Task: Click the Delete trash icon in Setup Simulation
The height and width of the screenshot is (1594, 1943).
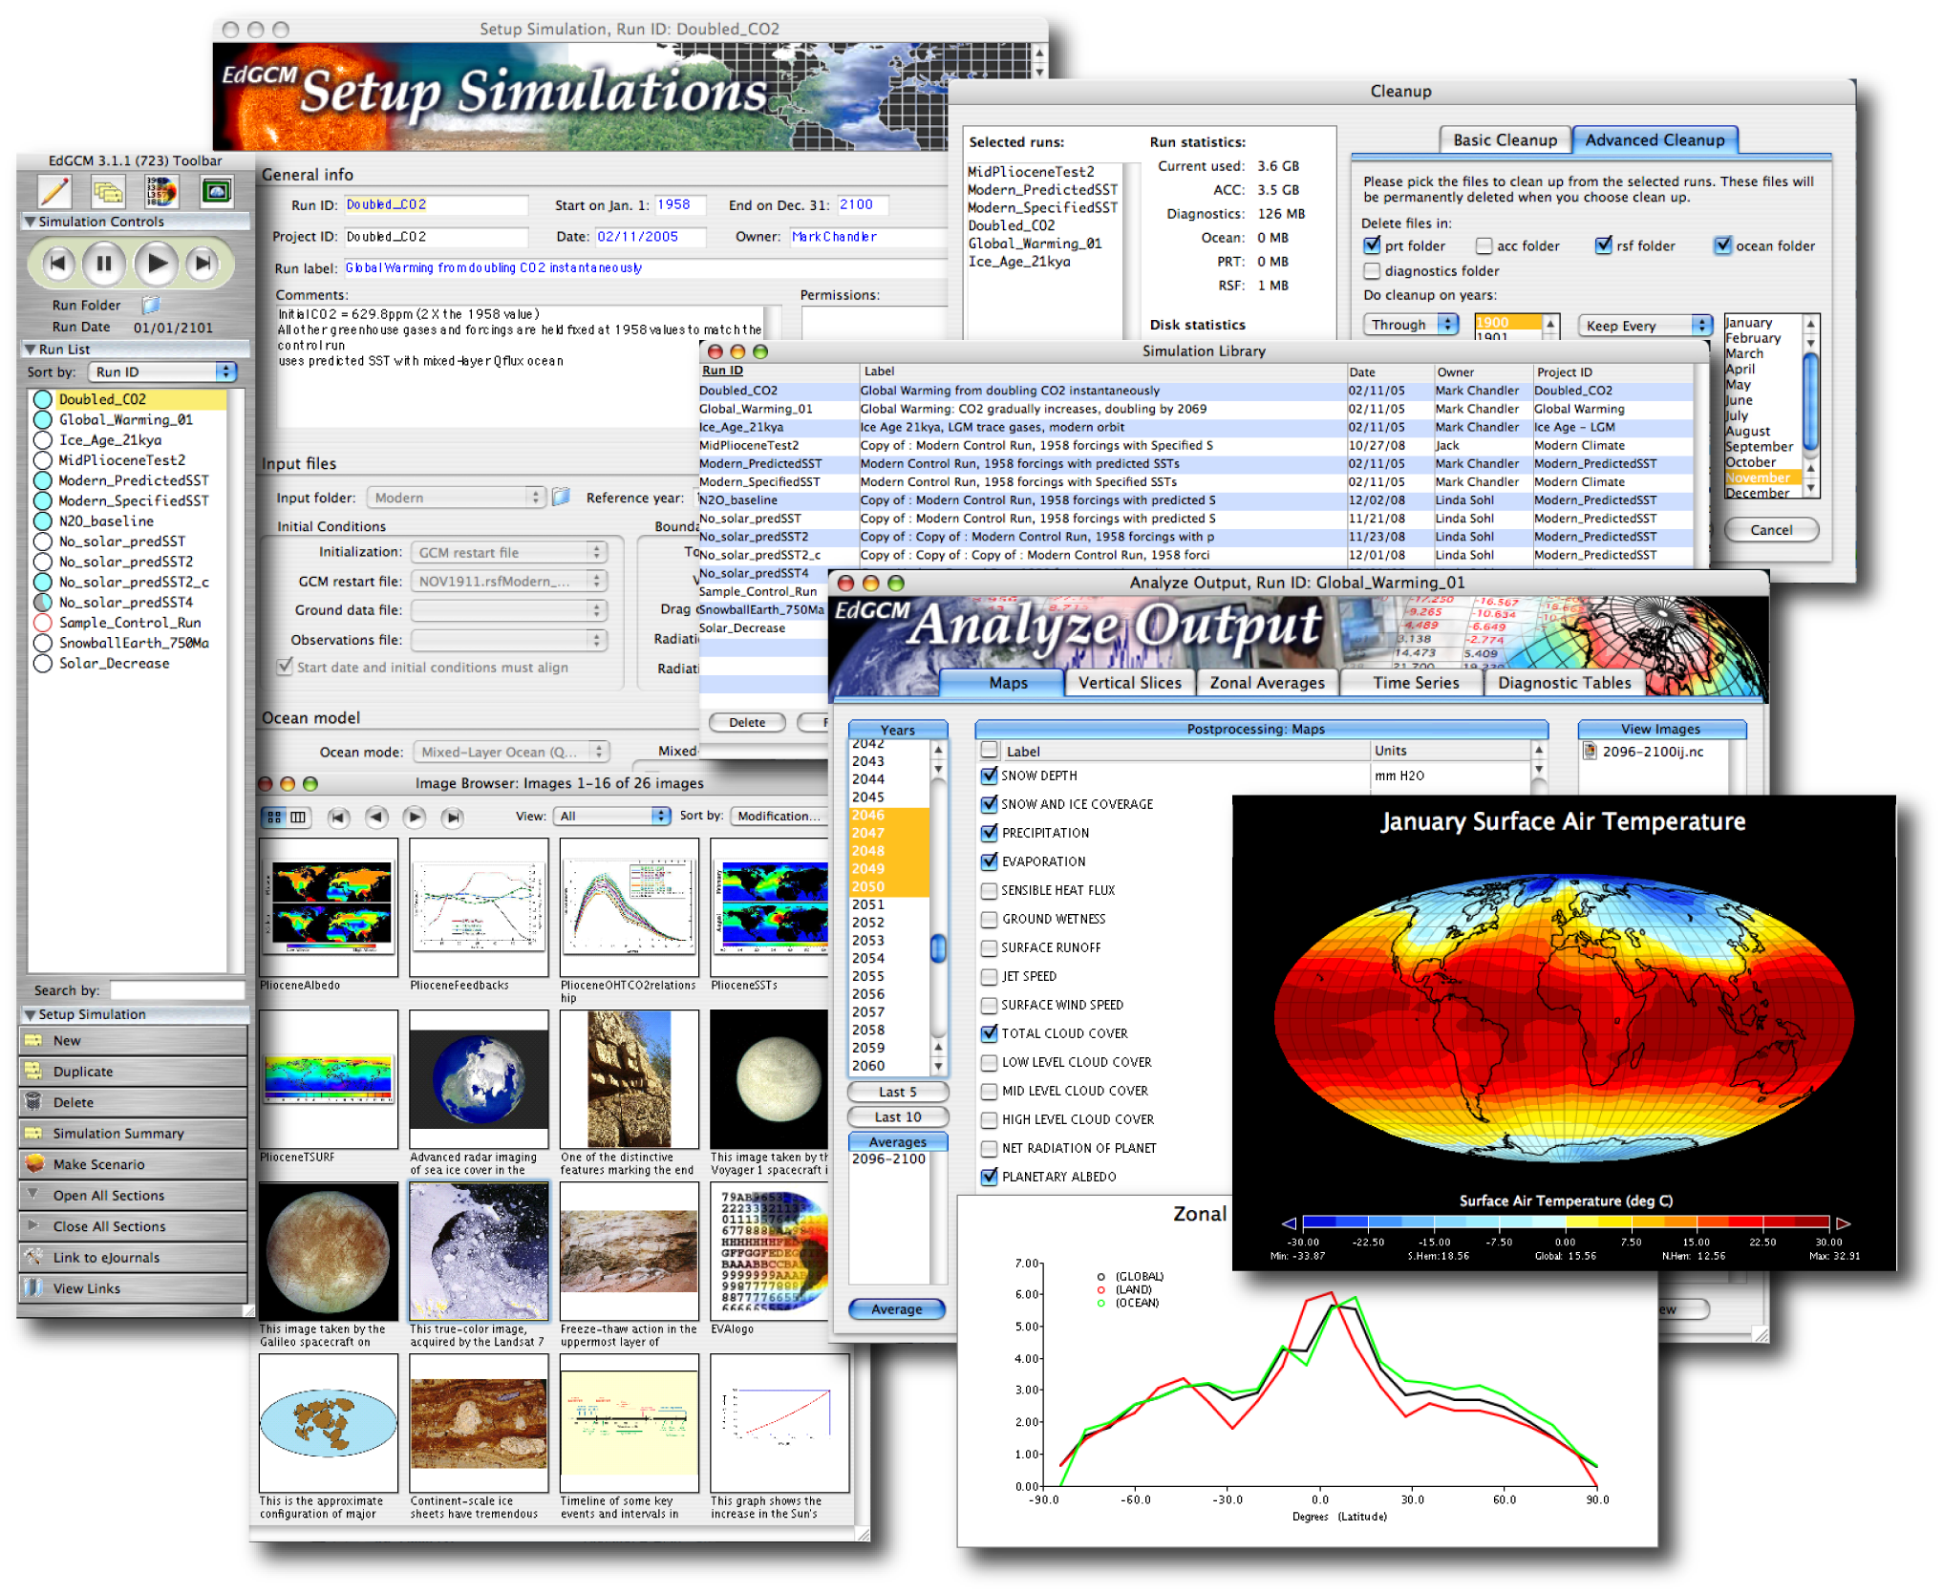Action: tap(34, 1102)
